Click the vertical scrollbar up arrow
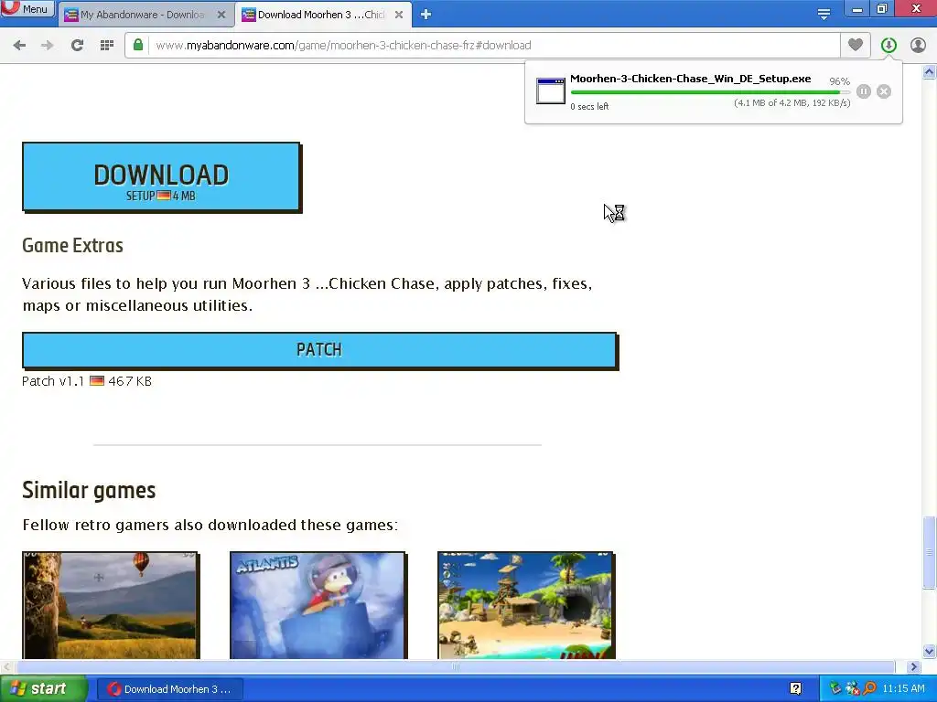Viewport: 937px width, 702px height. (x=930, y=72)
